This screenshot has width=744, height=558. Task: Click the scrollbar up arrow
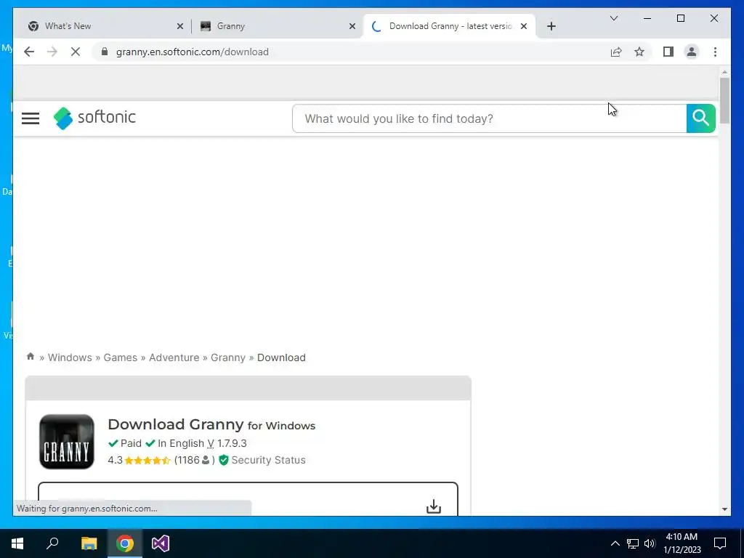724,72
